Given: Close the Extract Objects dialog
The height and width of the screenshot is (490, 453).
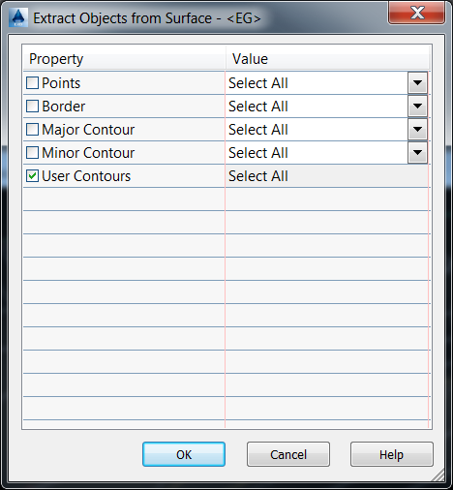Looking at the screenshot, I should pyautogui.click(x=417, y=13).
